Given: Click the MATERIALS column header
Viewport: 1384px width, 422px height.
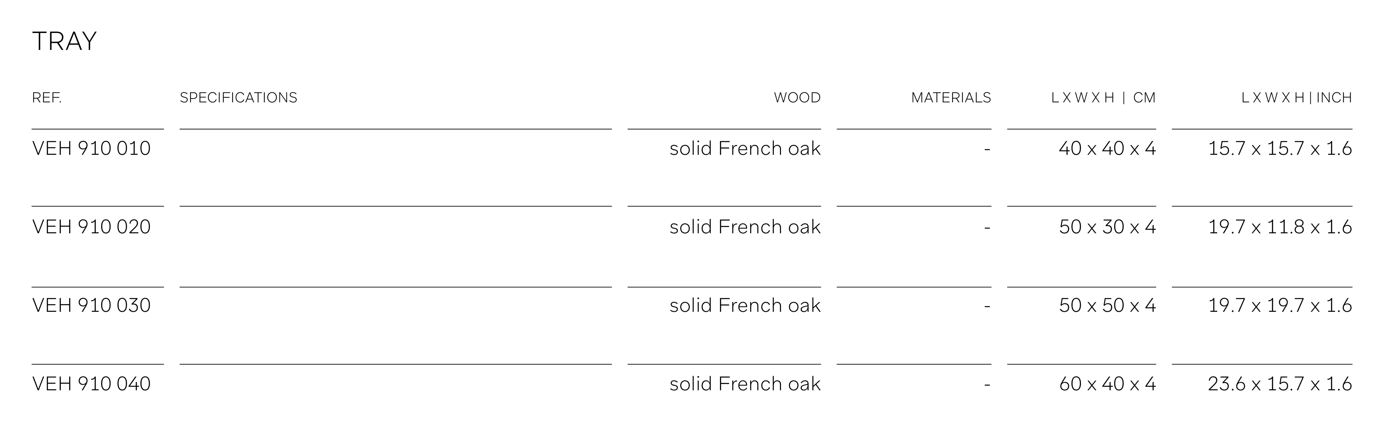Looking at the screenshot, I should click(951, 98).
